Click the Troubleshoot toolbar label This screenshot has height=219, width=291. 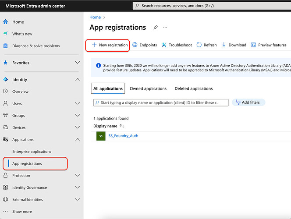pyautogui.click(x=180, y=45)
